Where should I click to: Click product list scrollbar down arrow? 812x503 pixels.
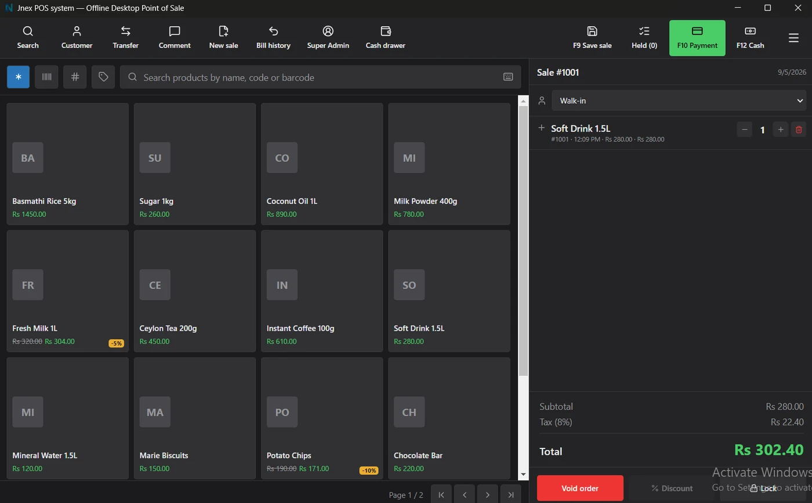(523, 474)
